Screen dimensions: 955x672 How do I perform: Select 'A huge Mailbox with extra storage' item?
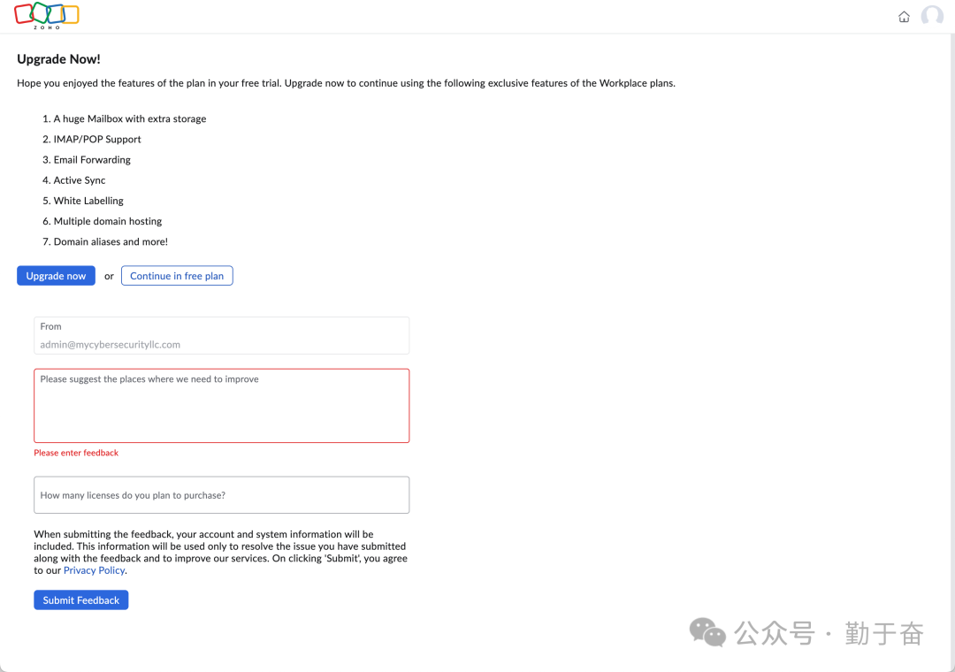pos(129,118)
